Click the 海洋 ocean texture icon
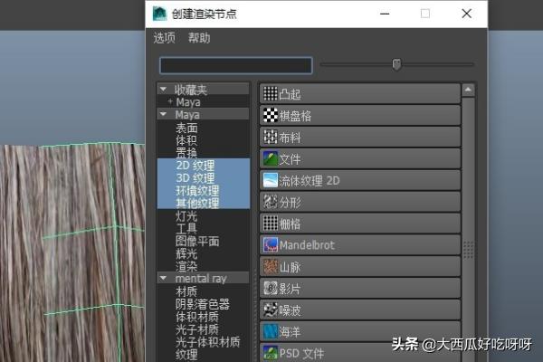543x362 pixels. pyautogui.click(x=270, y=331)
